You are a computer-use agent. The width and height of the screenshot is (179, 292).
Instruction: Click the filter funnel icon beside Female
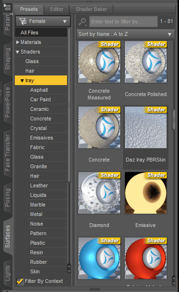click(x=23, y=21)
